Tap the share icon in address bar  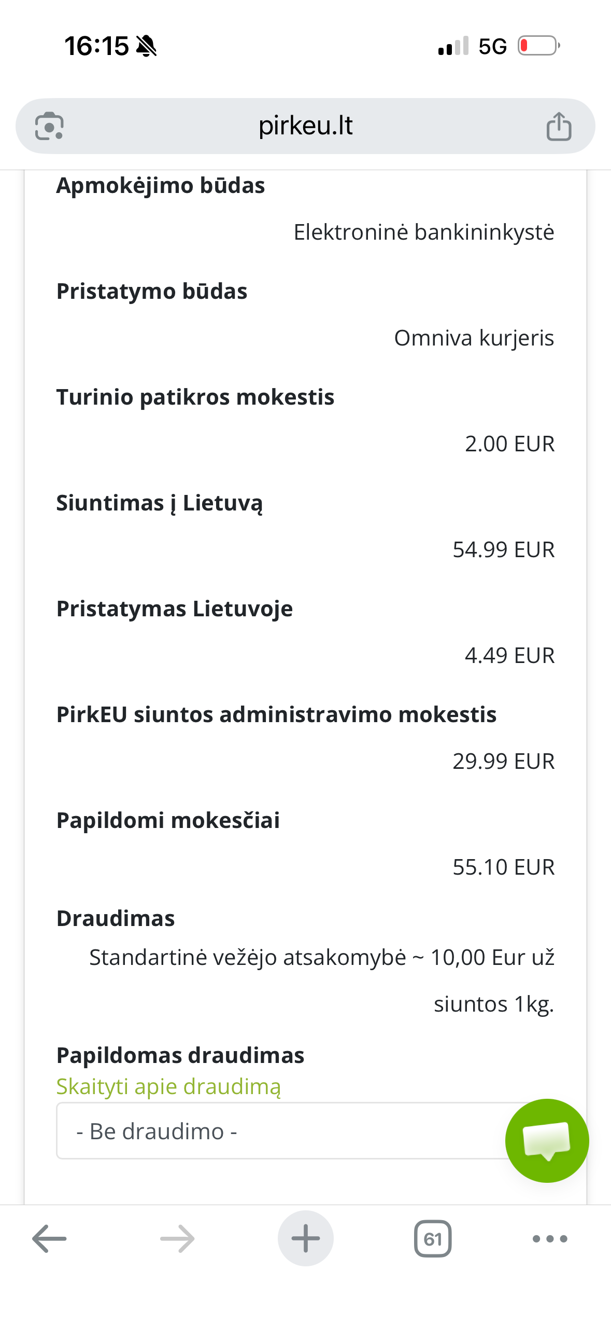pos(559,126)
